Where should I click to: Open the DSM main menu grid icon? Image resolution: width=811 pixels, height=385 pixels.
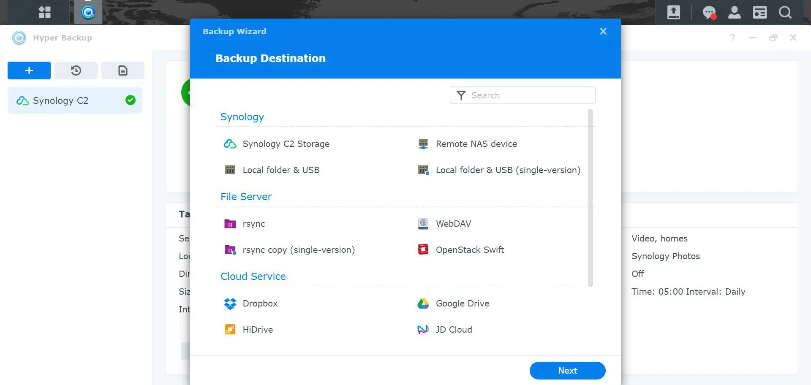[x=44, y=12]
